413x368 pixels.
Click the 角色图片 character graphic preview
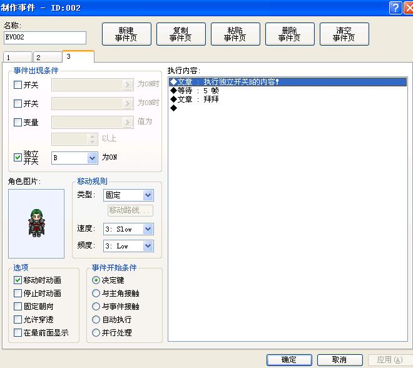coord(36,223)
